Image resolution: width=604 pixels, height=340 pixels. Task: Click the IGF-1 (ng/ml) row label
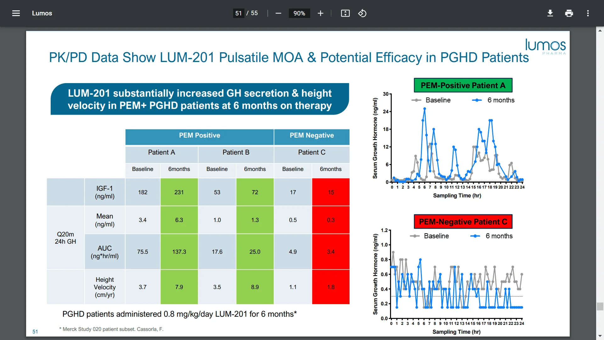(x=105, y=192)
